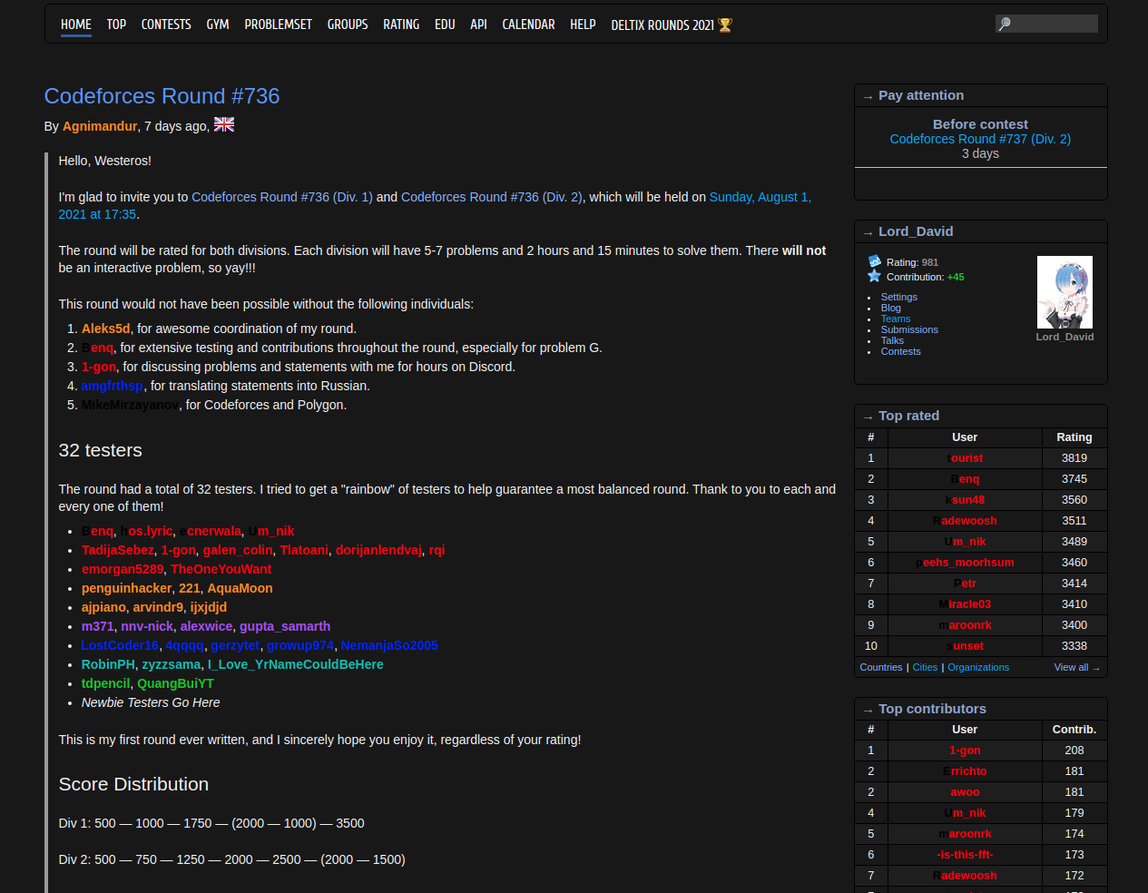Click the rating chart icon beside Rating: 981
The image size is (1148, 893).
point(875,261)
